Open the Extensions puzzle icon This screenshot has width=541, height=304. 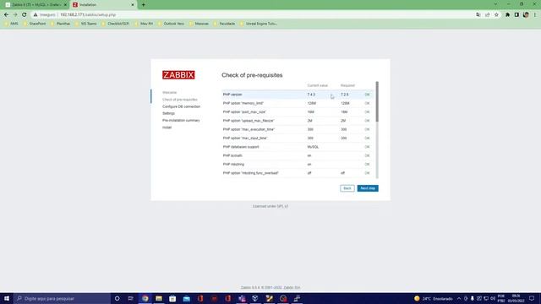[x=507, y=15]
